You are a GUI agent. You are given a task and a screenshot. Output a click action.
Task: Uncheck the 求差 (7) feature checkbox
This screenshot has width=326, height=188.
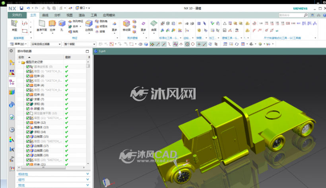pyautogui.click(x=28, y=99)
